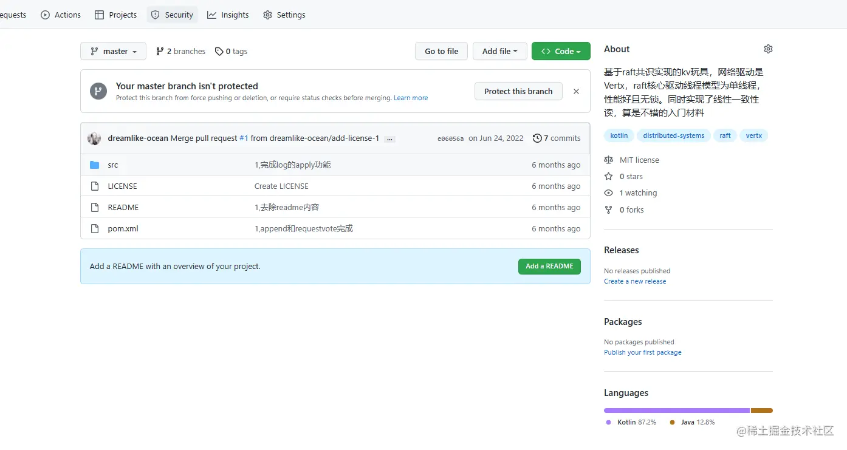
Task: Open the MIT license link
Action: 639,160
